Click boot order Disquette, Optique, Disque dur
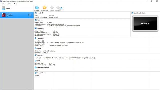The image size is (160, 90). (x=55, y=24)
